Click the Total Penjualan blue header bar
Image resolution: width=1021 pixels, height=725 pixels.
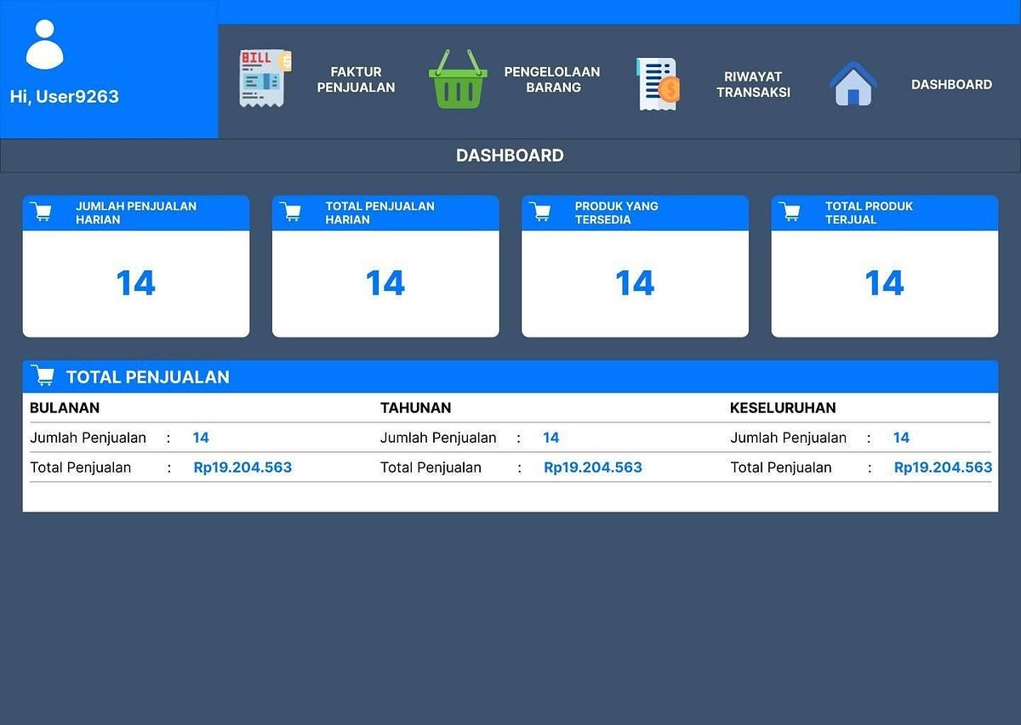tap(510, 376)
